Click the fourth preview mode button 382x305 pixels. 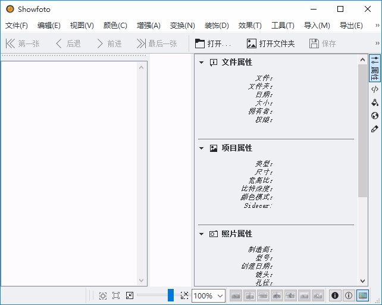277,295
